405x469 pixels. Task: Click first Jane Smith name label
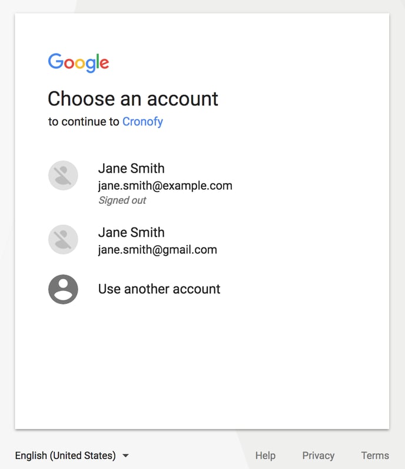(131, 169)
